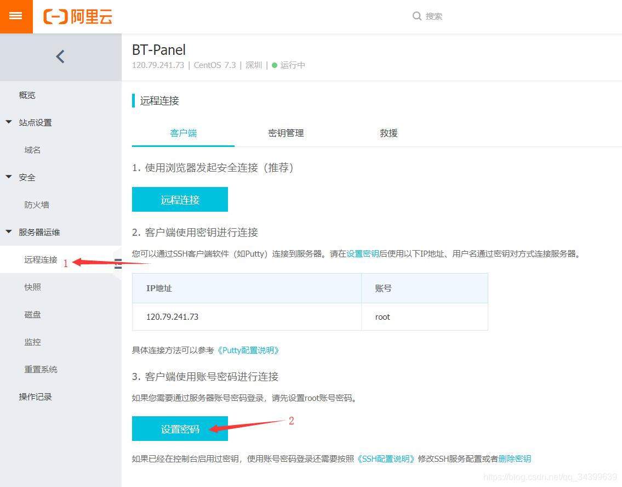Open 重置系统 in the sidebar

click(x=41, y=369)
